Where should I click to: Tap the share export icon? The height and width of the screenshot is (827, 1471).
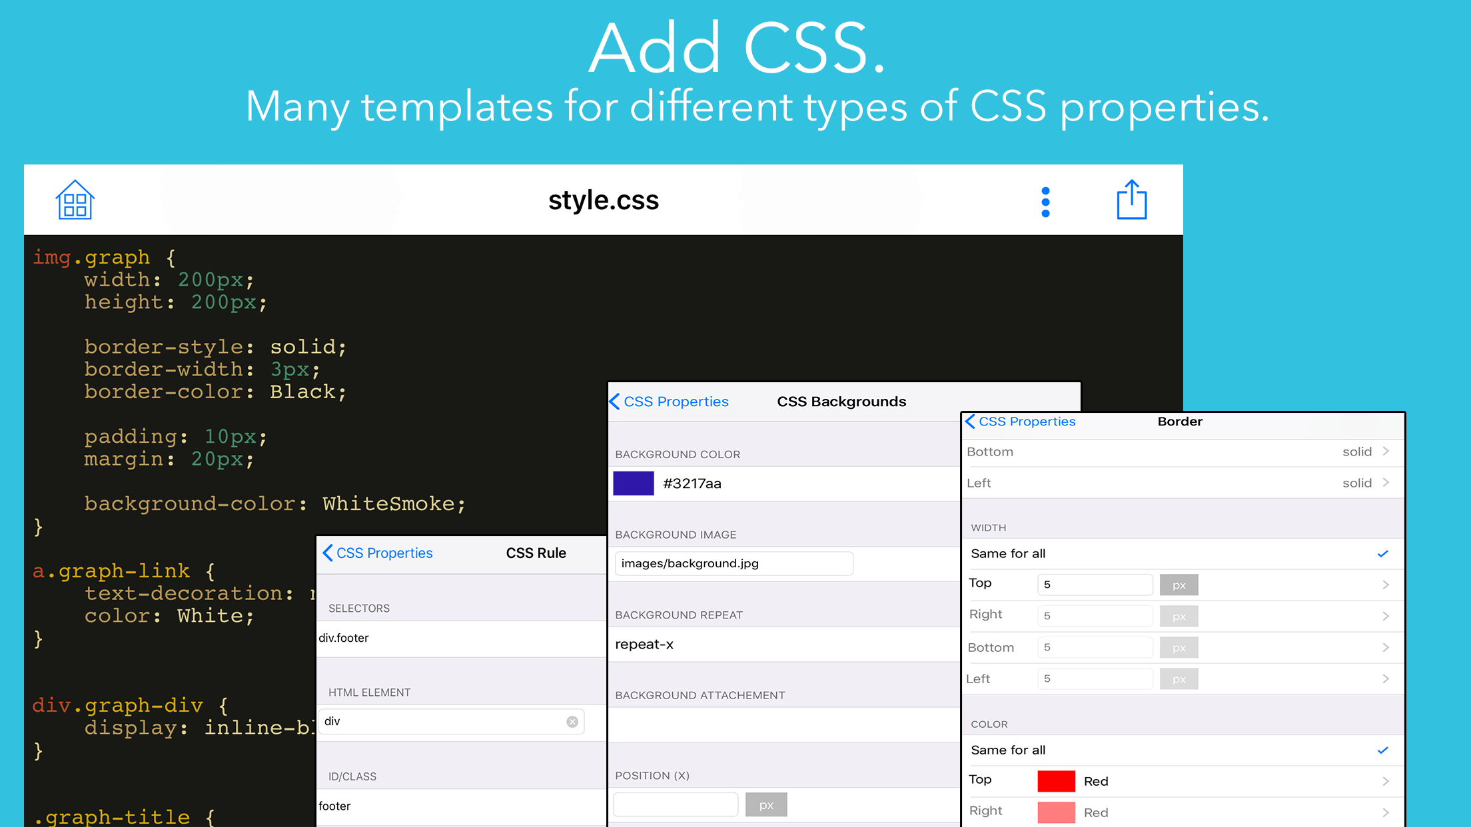pyautogui.click(x=1131, y=200)
